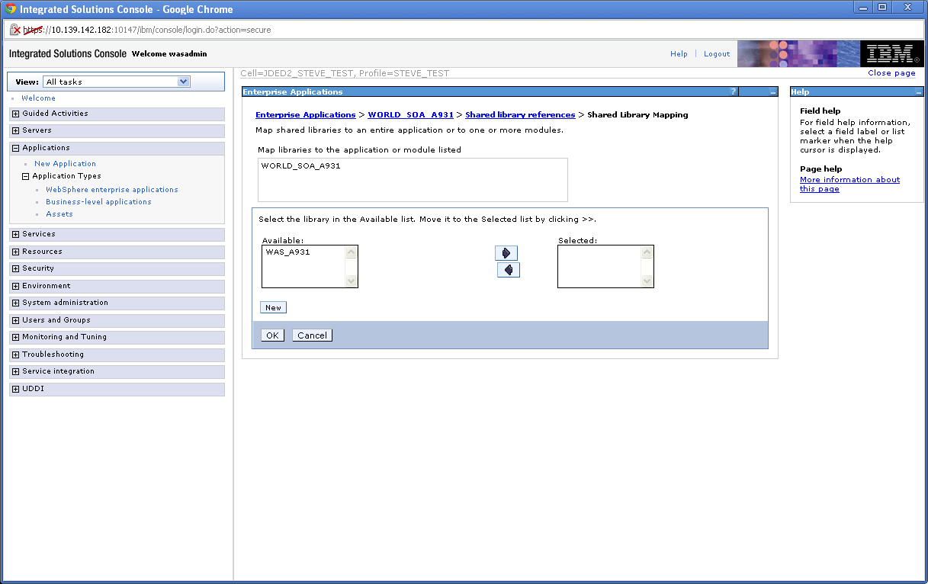This screenshot has width=928, height=584.
Task: Expand the Guided Activities section
Action: pos(15,114)
